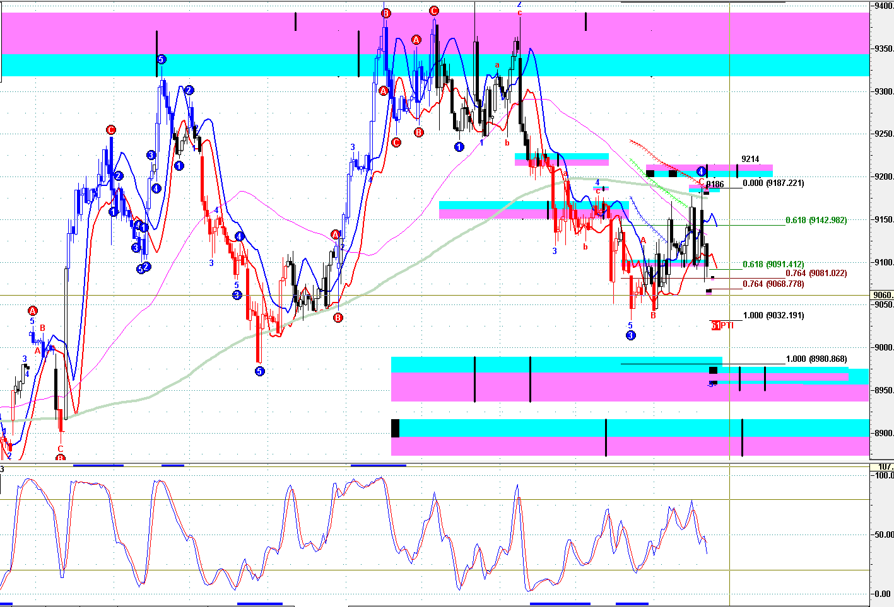Image resolution: width=894 pixels, height=607 pixels.
Task: Select red circled B at the chart's top peak
Action: [x=386, y=13]
